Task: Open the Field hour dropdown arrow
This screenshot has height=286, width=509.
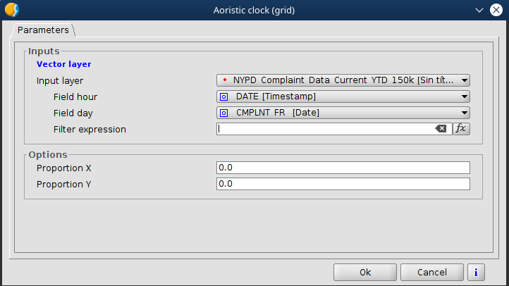Action: click(x=465, y=97)
